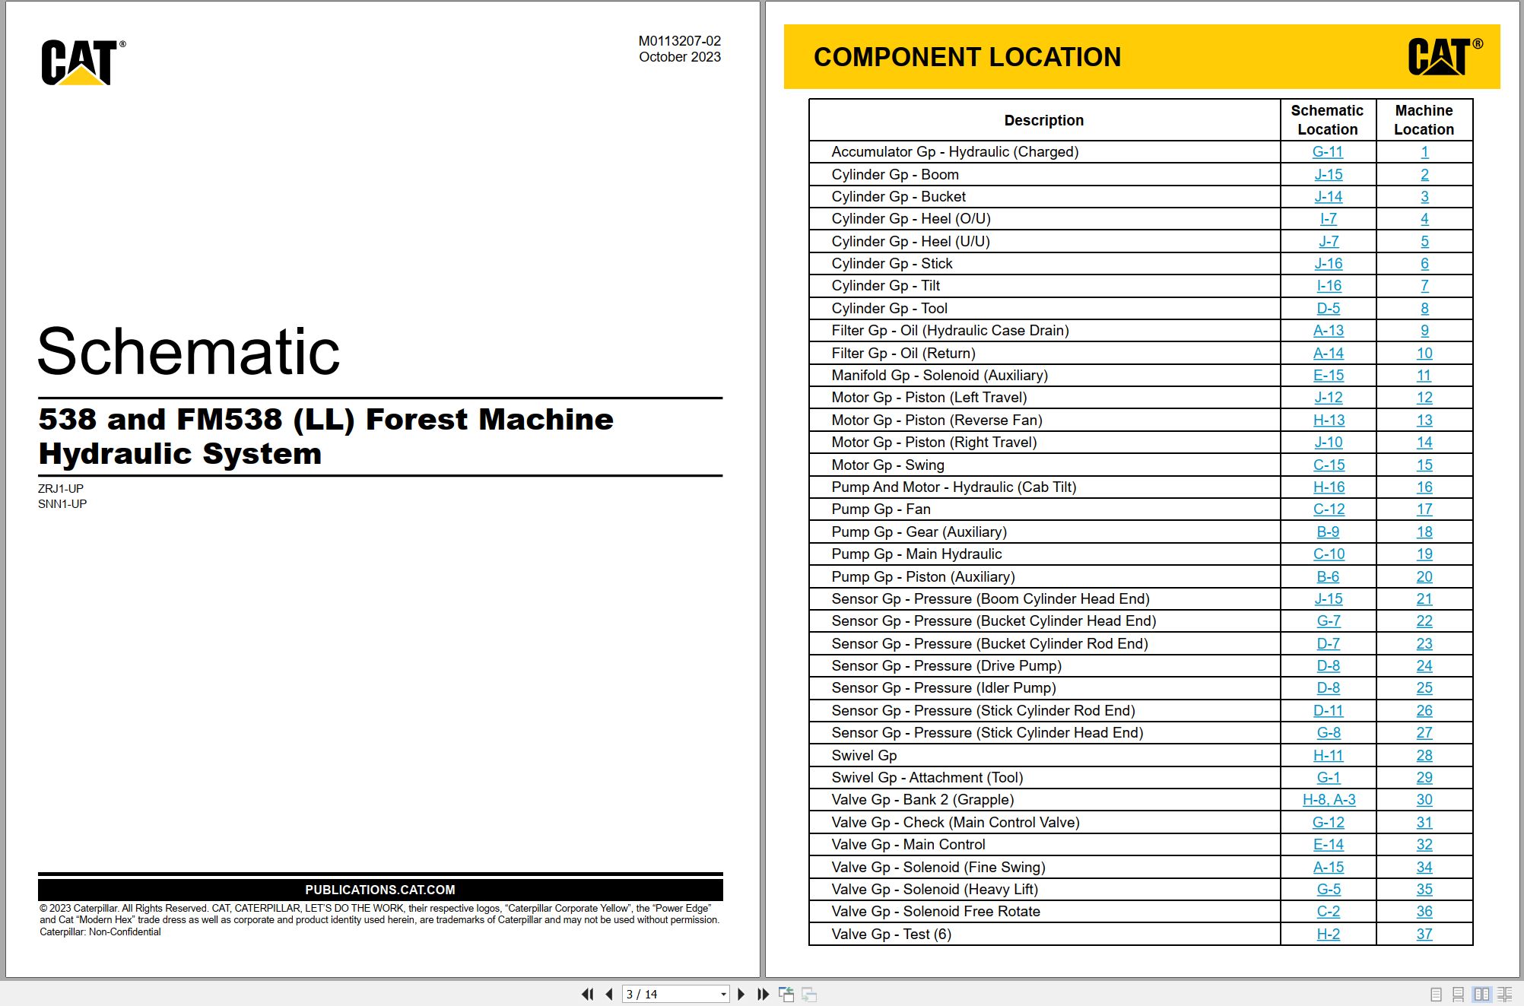Click the Description column header
The image size is (1524, 1006).
pyautogui.click(x=1043, y=120)
